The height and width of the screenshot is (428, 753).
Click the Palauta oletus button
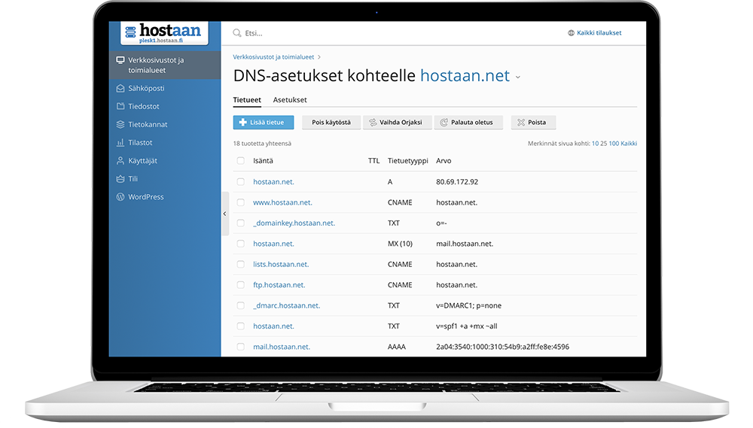[468, 123]
